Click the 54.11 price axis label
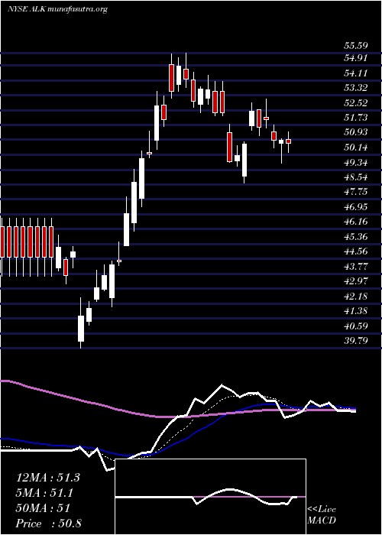The height and width of the screenshot is (535, 382). click(x=355, y=73)
